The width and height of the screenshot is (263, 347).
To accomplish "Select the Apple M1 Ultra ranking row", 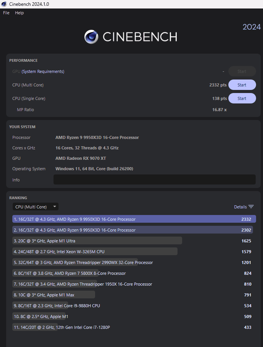I will pyautogui.click(x=134, y=241).
